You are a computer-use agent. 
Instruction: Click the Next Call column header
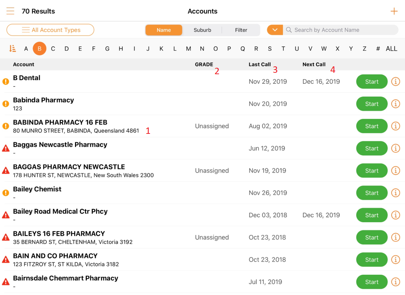[314, 65]
